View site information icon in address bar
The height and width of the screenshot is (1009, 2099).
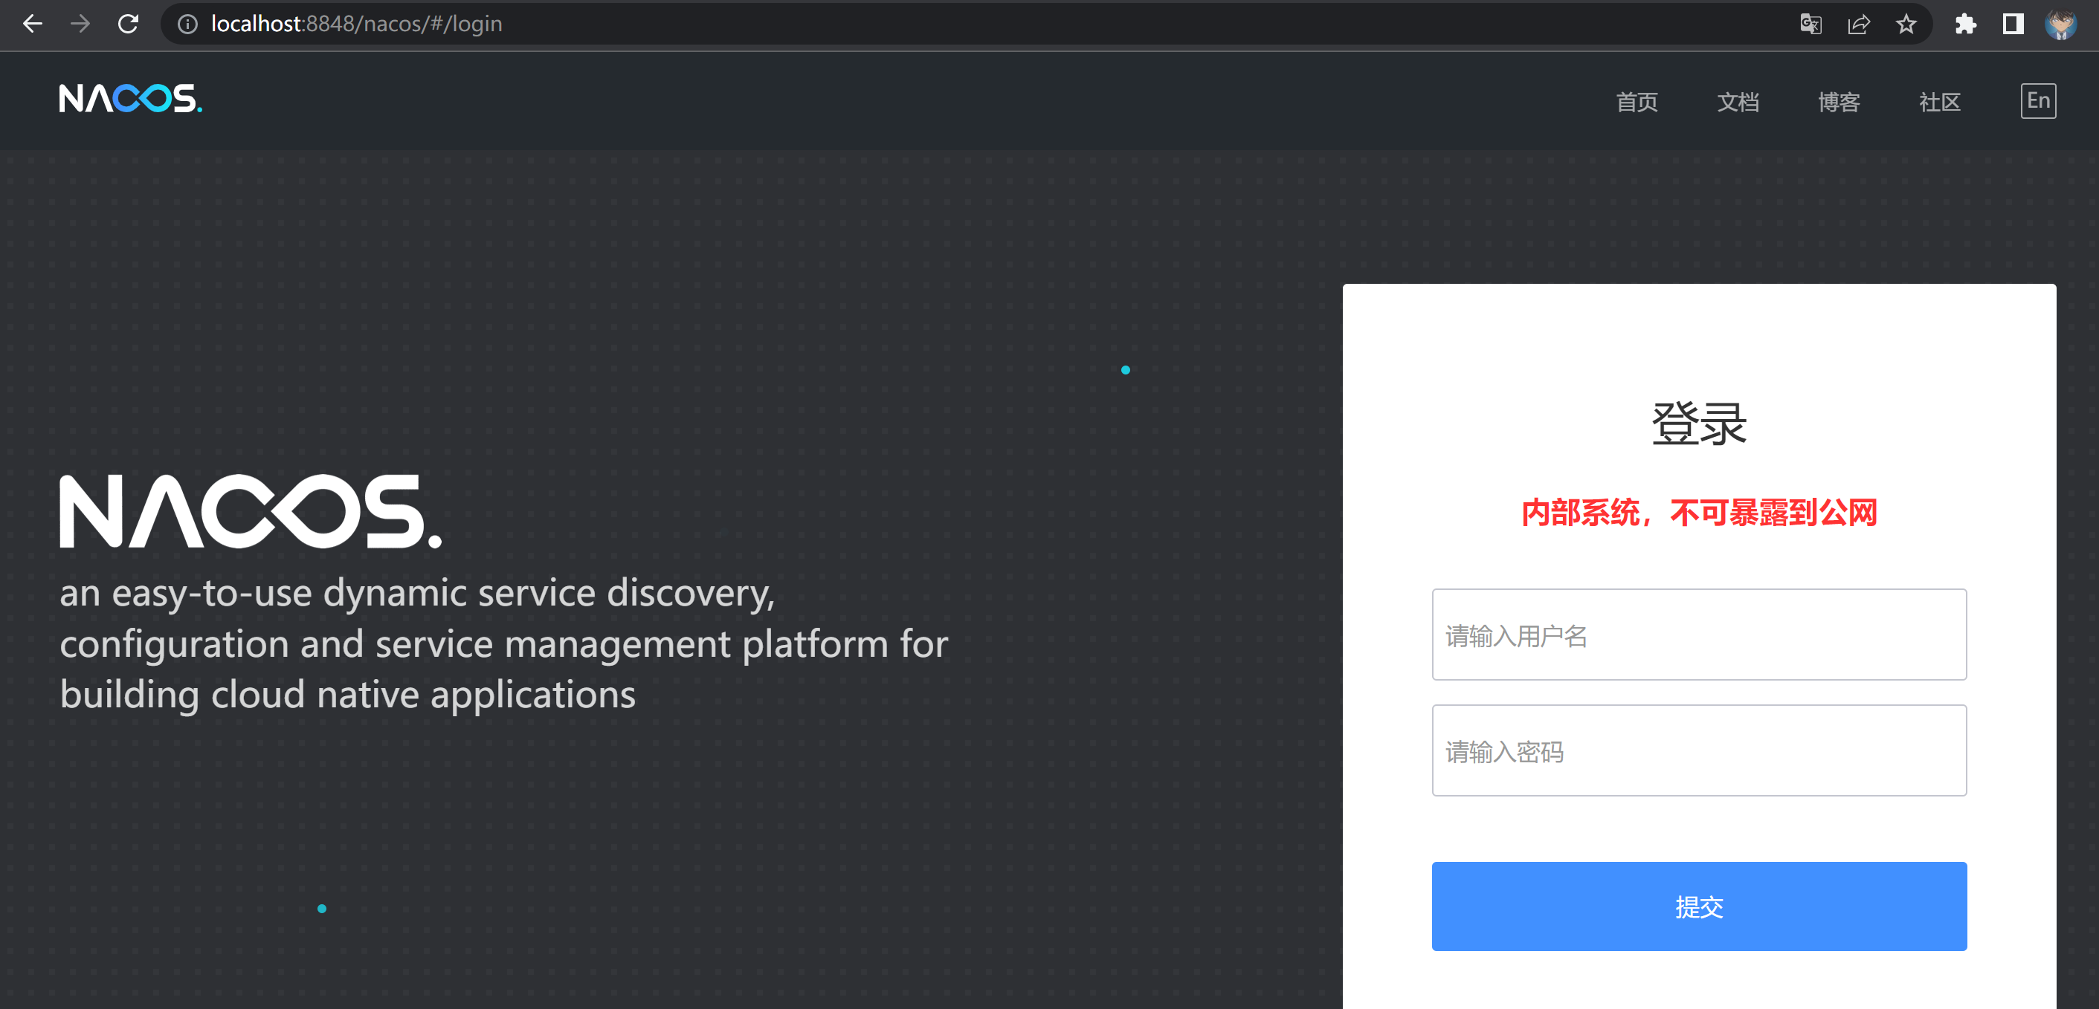[187, 25]
